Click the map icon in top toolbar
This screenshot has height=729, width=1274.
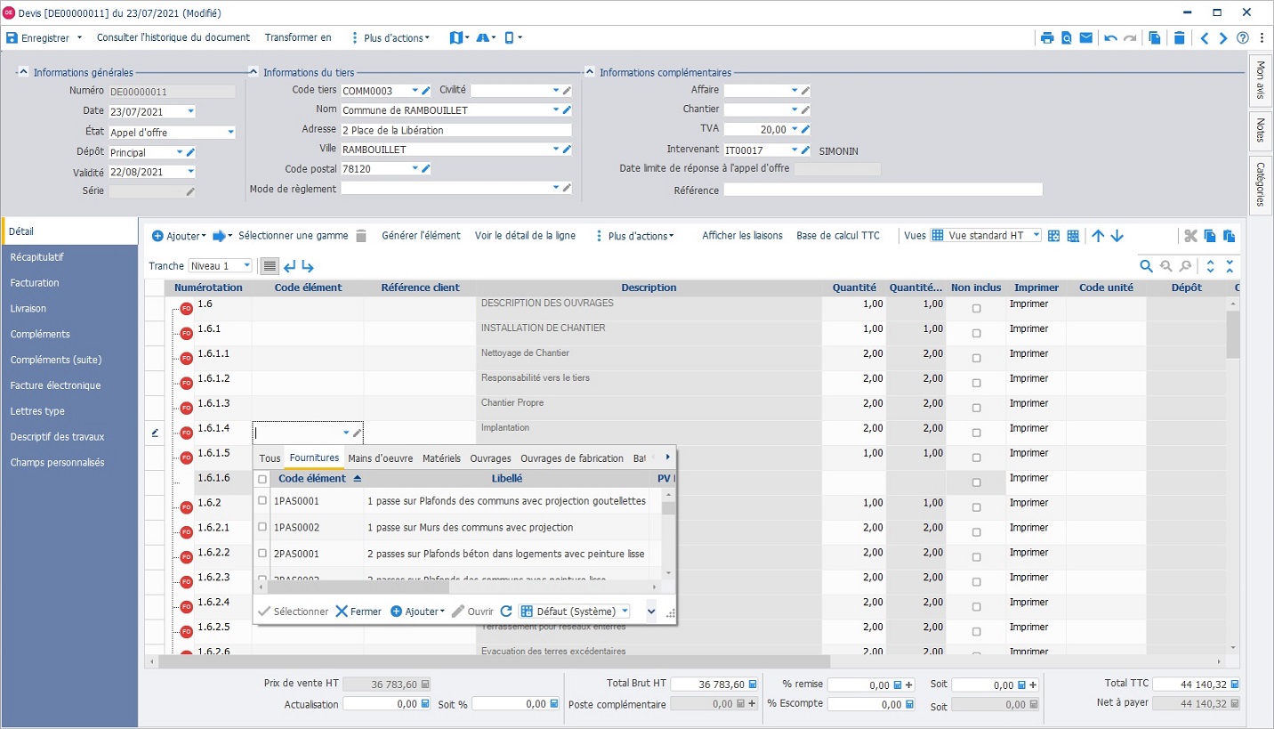coord(456,37)
